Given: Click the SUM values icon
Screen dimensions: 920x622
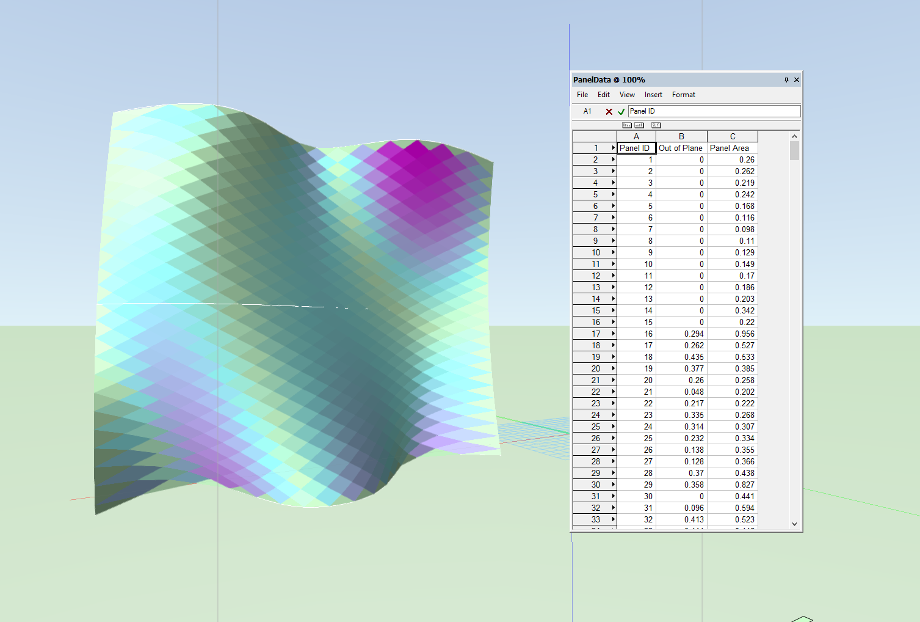Looking at the screenshot, I should tap(656, 125).
